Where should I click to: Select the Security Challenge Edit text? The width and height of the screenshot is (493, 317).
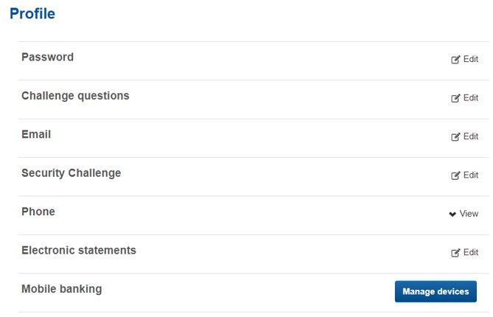471,175
